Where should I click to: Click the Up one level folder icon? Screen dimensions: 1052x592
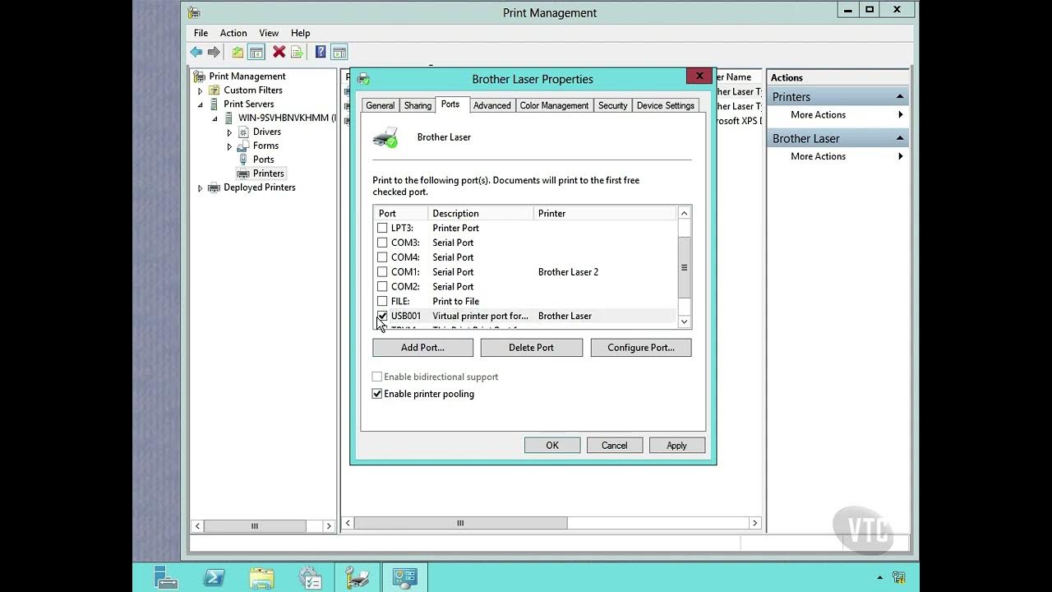(x=238, y=53)
